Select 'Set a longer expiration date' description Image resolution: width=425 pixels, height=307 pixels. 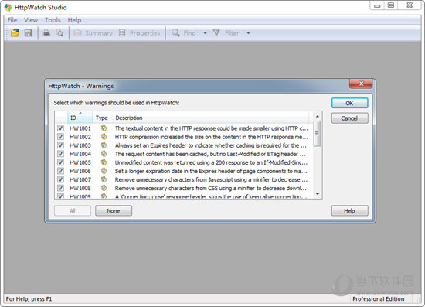(x=211, y=171)
